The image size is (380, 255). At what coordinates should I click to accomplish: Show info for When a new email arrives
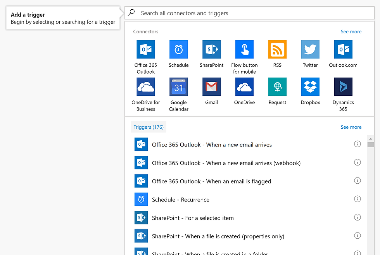coord(358,144)
